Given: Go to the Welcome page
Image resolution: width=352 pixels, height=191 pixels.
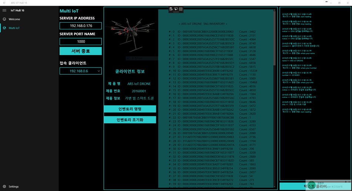Looking at the screenshot, I should 14,19.
